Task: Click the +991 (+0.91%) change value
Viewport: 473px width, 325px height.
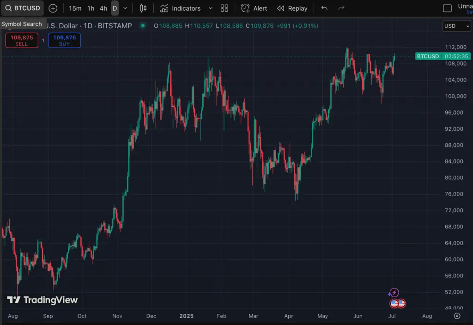Action: (x=297, y=26)
